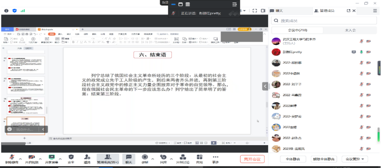Expand the arrow next to 录制
Viewport: 381px width, 168px height.
(153, 159)
